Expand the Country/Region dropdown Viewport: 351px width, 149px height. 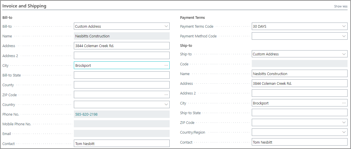(344, 132)
